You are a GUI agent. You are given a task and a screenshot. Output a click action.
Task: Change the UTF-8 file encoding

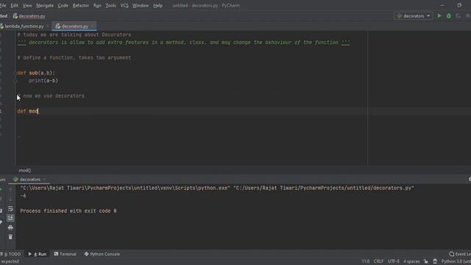click(x=393, y=261)
